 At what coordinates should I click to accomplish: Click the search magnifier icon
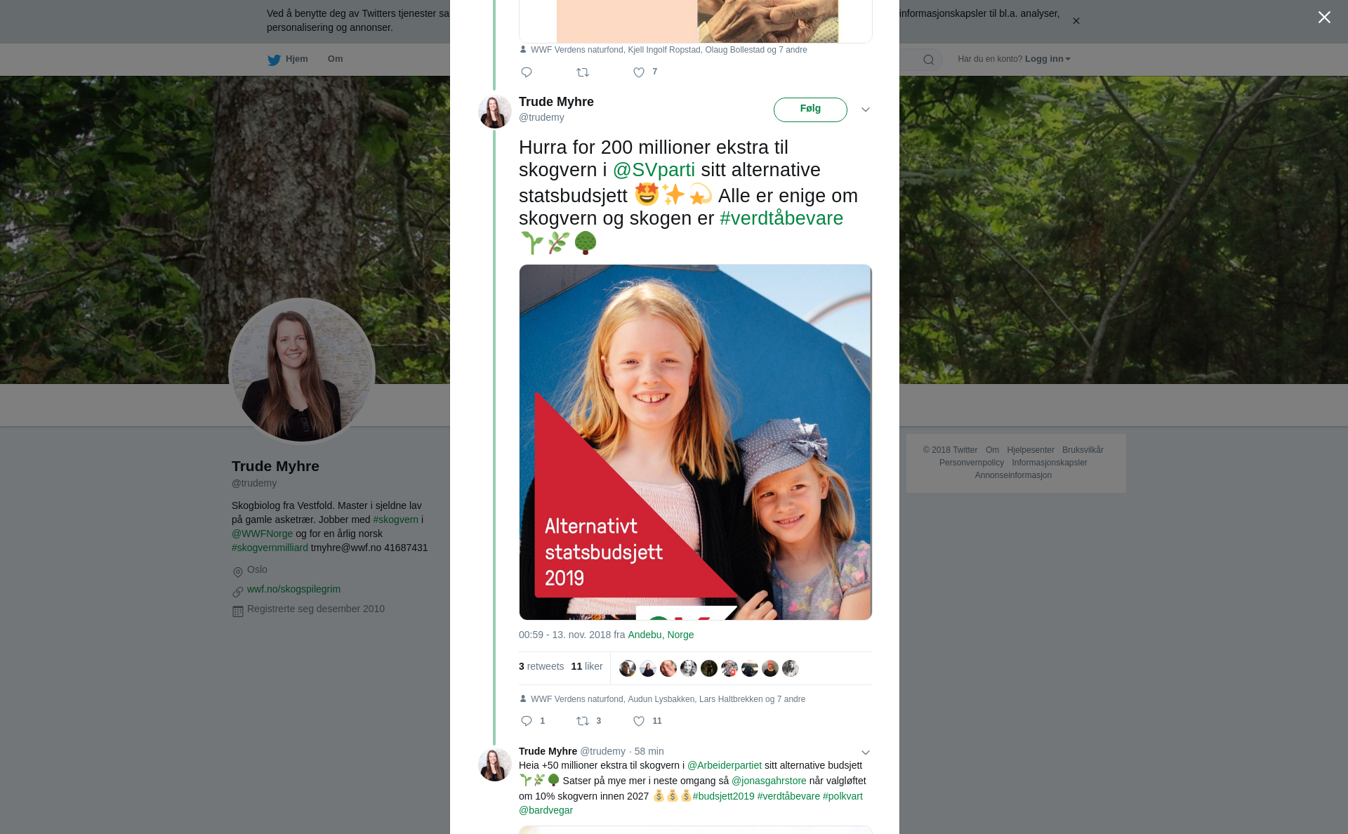[929, 60]
